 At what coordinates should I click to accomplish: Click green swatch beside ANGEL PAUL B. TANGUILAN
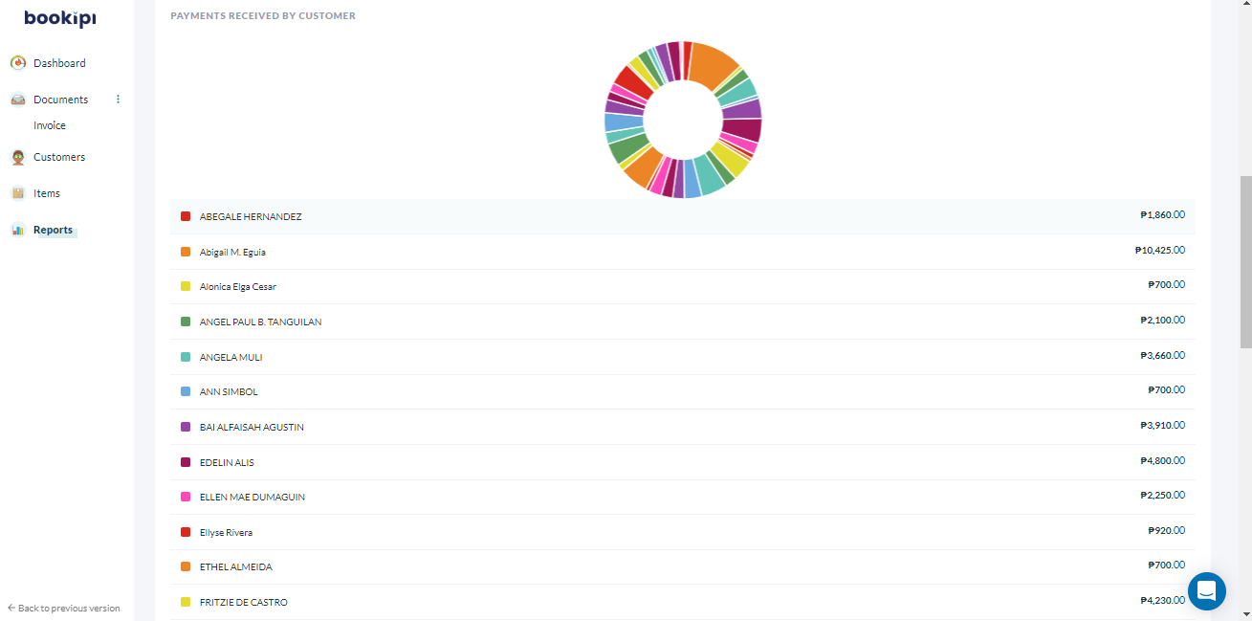pos(186,322)
